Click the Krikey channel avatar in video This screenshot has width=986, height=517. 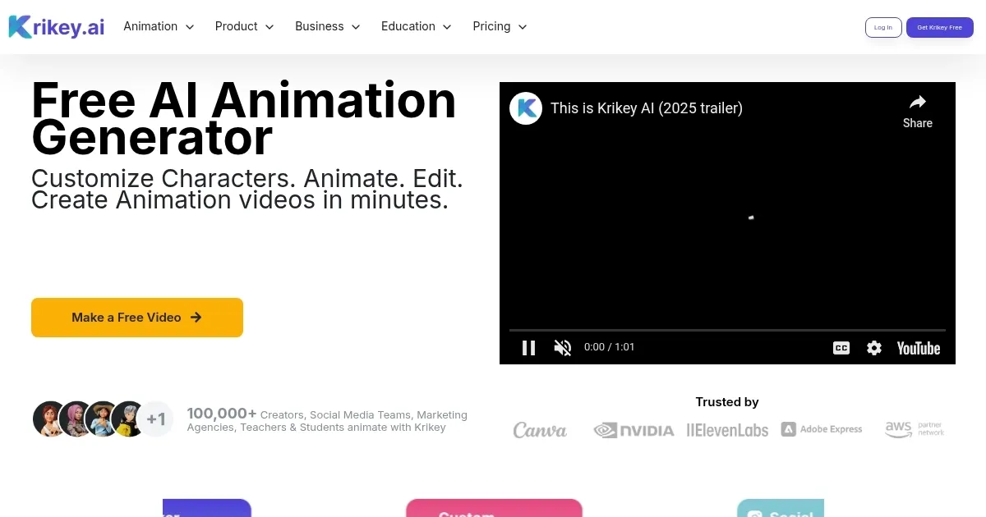pos(526,108)
